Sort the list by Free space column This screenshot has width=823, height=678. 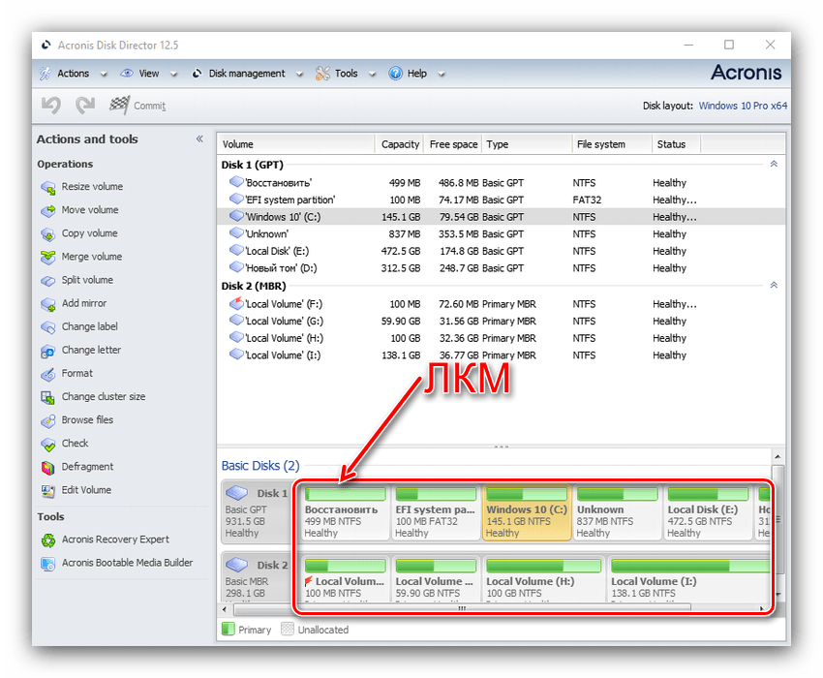click(453, 144)
